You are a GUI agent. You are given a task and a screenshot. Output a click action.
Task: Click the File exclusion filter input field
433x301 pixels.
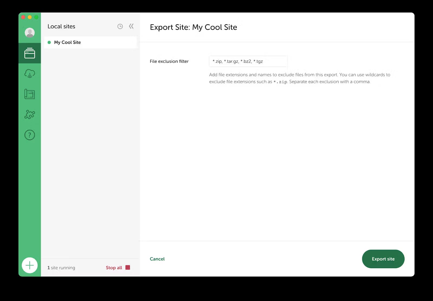point(248,61)
